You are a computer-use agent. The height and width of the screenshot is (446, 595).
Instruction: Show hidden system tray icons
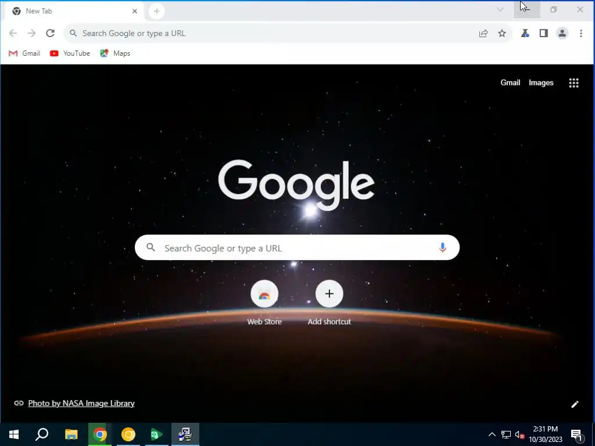click(x=492, y=434)
